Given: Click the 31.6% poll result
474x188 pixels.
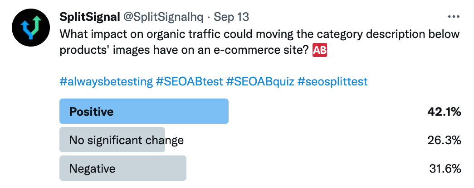Looking at the screenshot, I should (445, 169).
